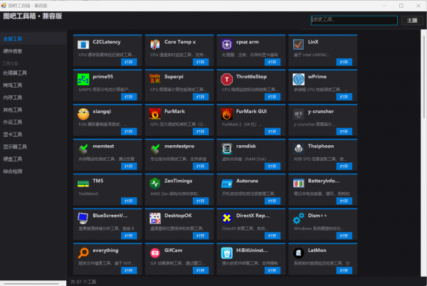Click 打开 button for ThrottleStop
Screen dimensions: 427x286
[273, 97]
